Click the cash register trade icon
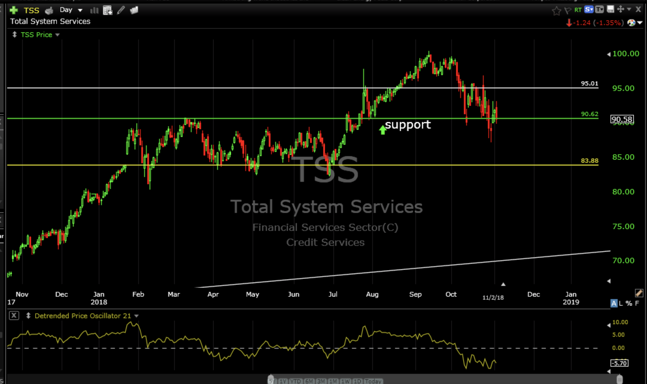647x384 pixels. pos(49,11)
